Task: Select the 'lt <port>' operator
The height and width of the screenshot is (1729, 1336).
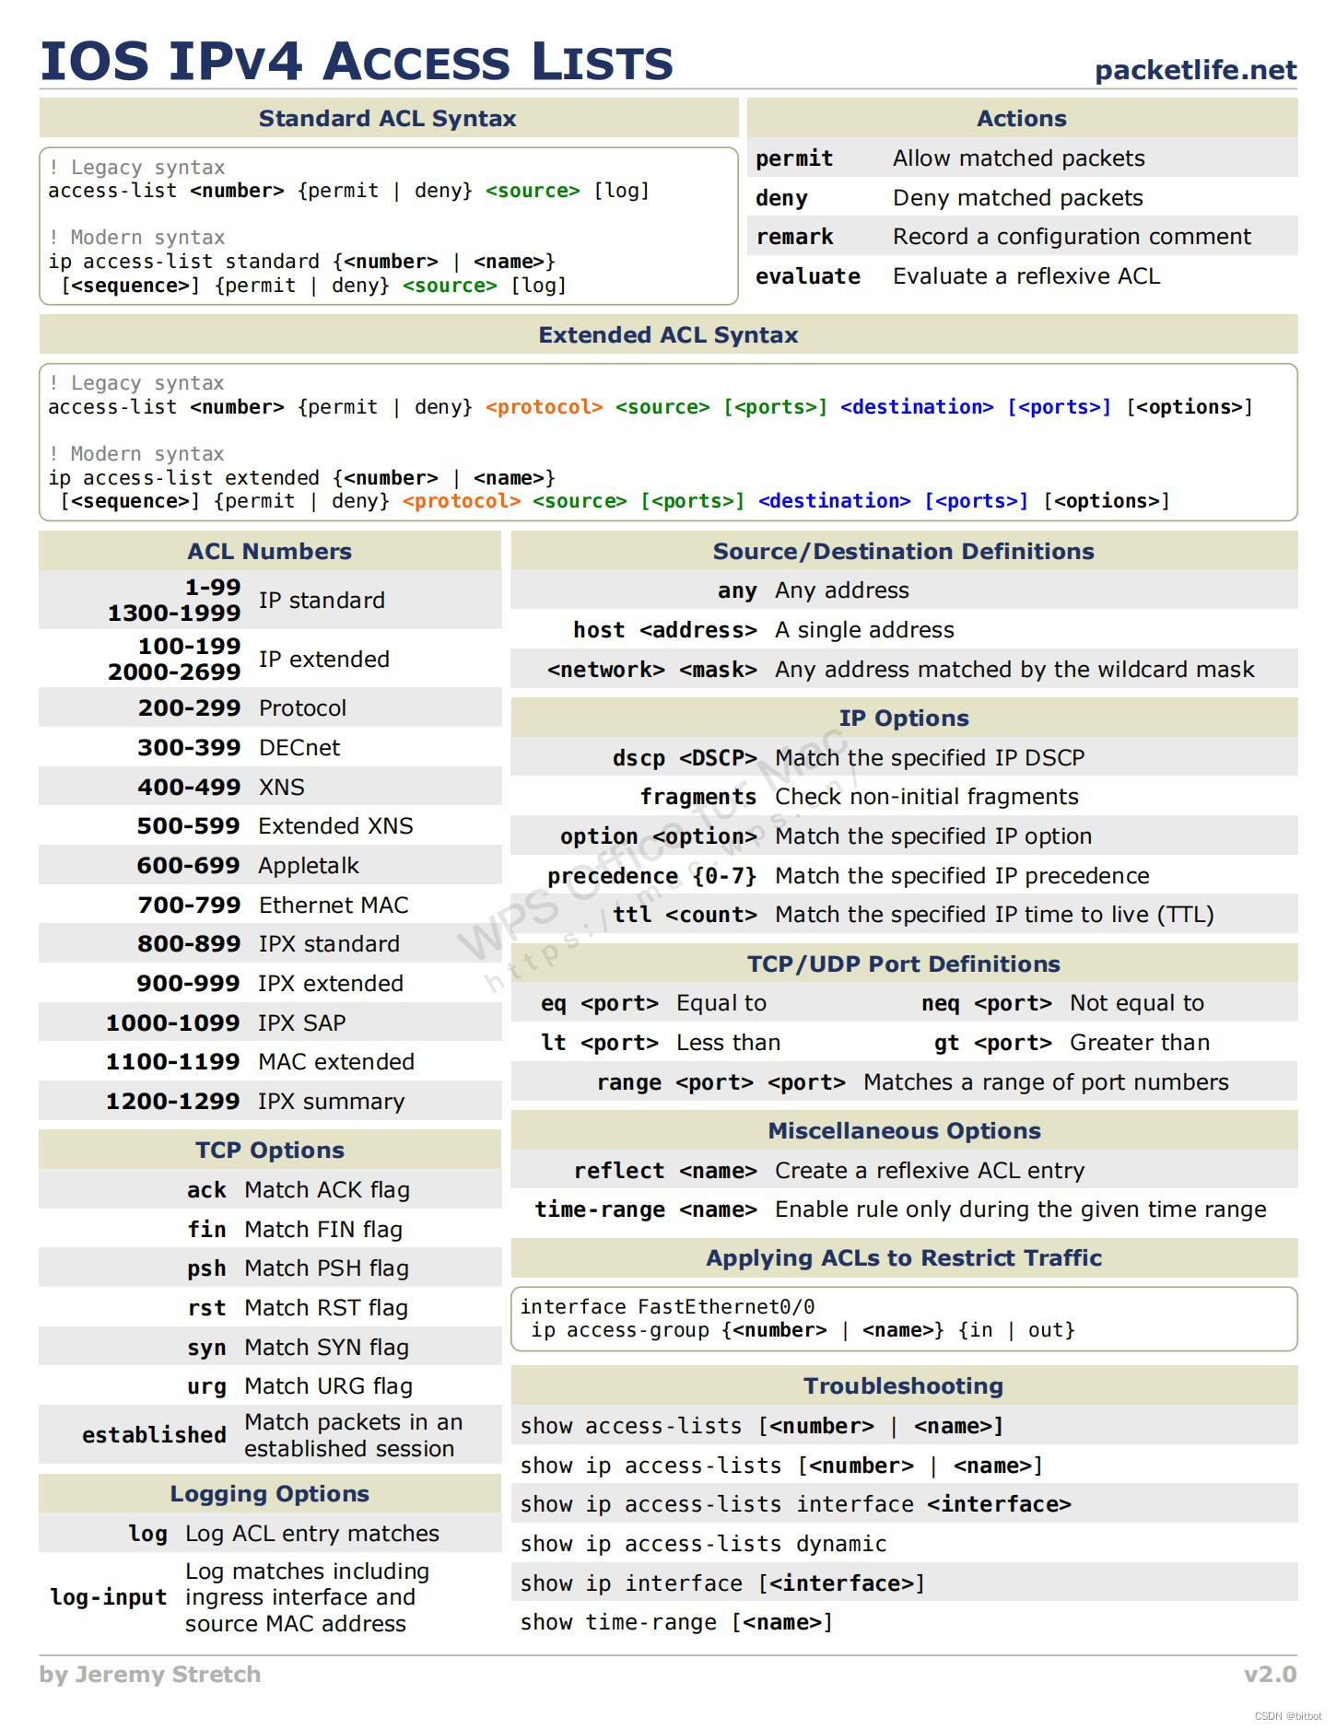Action: [x=600, y=1043]
